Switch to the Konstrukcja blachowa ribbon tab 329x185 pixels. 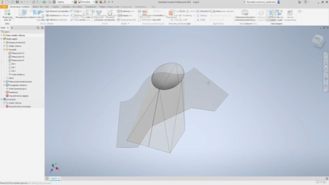pos(20,7)
